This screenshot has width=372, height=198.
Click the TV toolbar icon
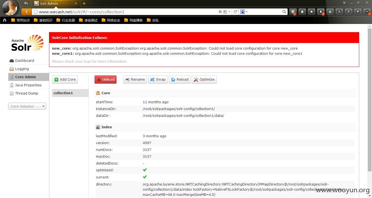[x=330, y=12]
